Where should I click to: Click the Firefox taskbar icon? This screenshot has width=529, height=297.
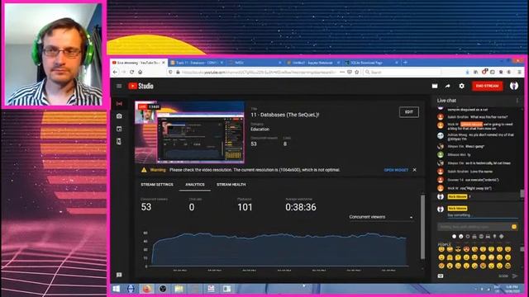(x=146, y=289)
